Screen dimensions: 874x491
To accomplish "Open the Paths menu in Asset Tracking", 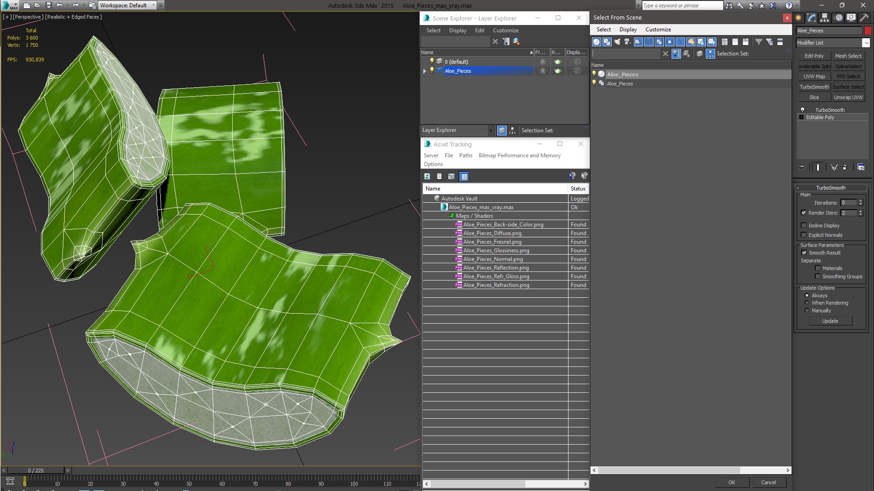I will click(465, 155).
